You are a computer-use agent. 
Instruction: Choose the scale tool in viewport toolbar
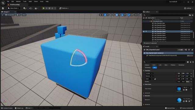click(x=108, y=15)
